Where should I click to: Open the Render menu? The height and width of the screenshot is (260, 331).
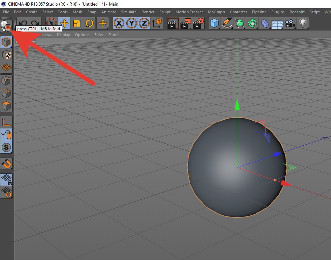[x=148, y=12]
